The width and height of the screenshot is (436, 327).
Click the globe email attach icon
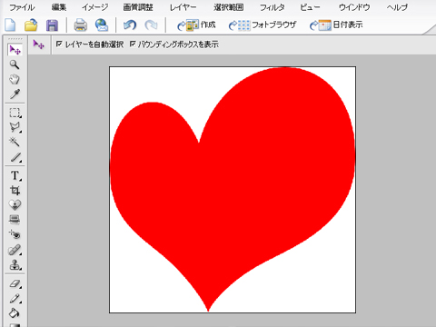[102, 25]
